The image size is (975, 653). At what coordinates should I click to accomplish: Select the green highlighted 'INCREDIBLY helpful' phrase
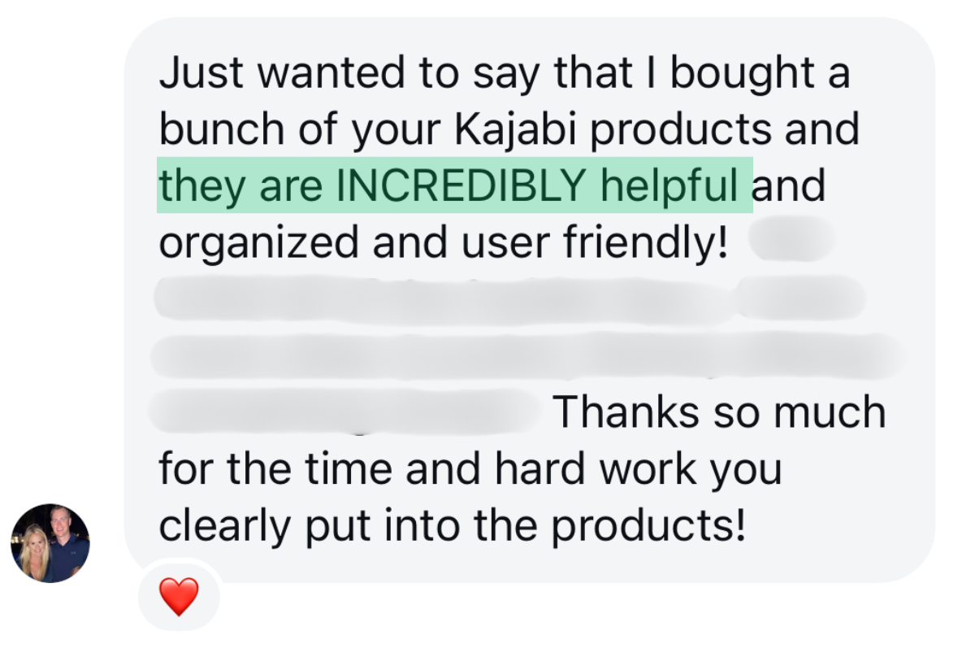pos(539,186)
